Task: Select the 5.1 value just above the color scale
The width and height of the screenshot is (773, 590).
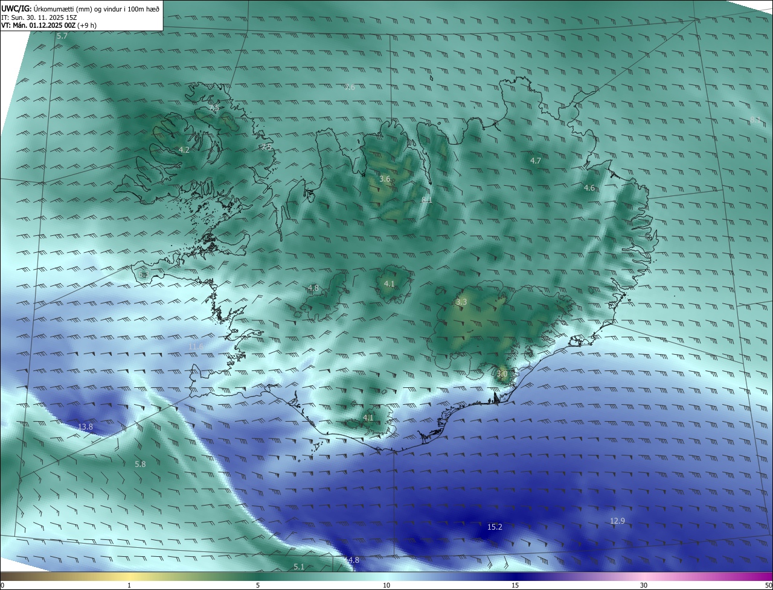Action: 299,567
